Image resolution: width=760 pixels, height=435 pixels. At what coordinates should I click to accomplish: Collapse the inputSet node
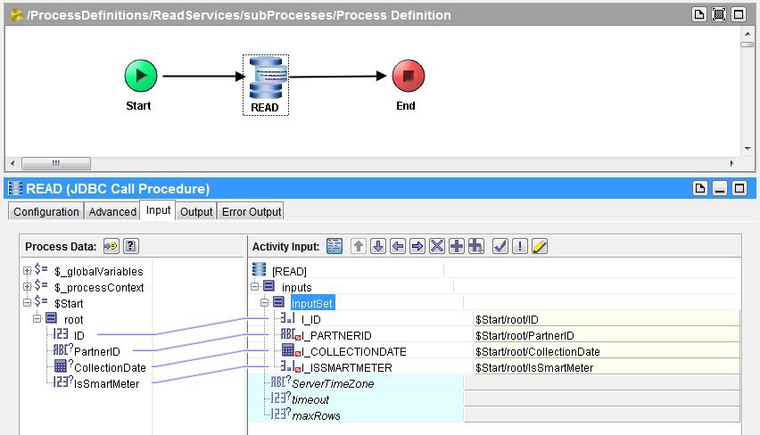click(265, 303)
